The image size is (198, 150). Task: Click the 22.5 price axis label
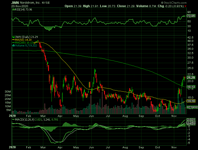click(190, 74)
